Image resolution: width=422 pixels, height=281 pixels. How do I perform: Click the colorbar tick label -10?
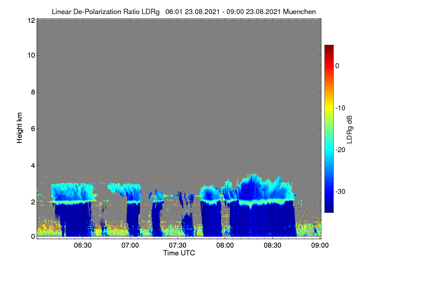pos(340,108)
